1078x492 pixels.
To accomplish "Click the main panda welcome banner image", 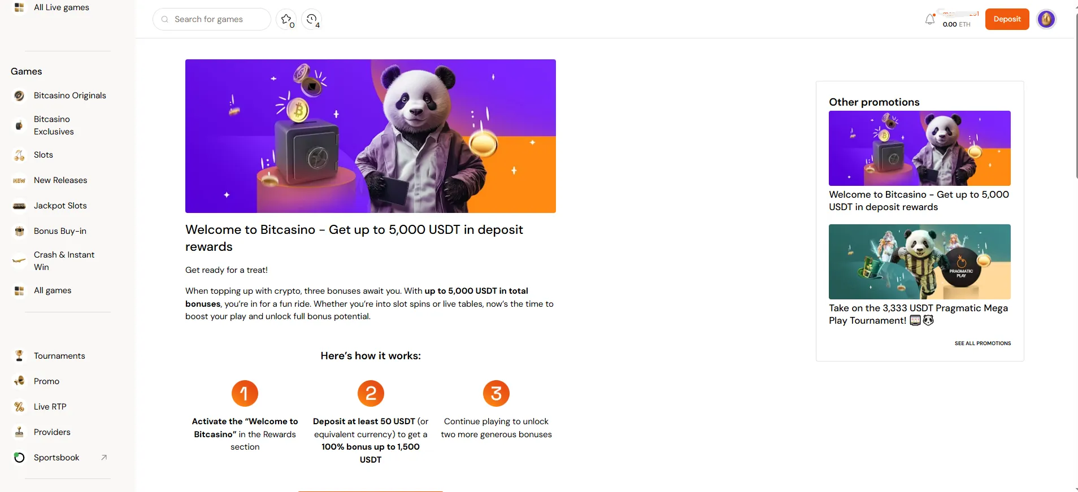I will 370,136.
